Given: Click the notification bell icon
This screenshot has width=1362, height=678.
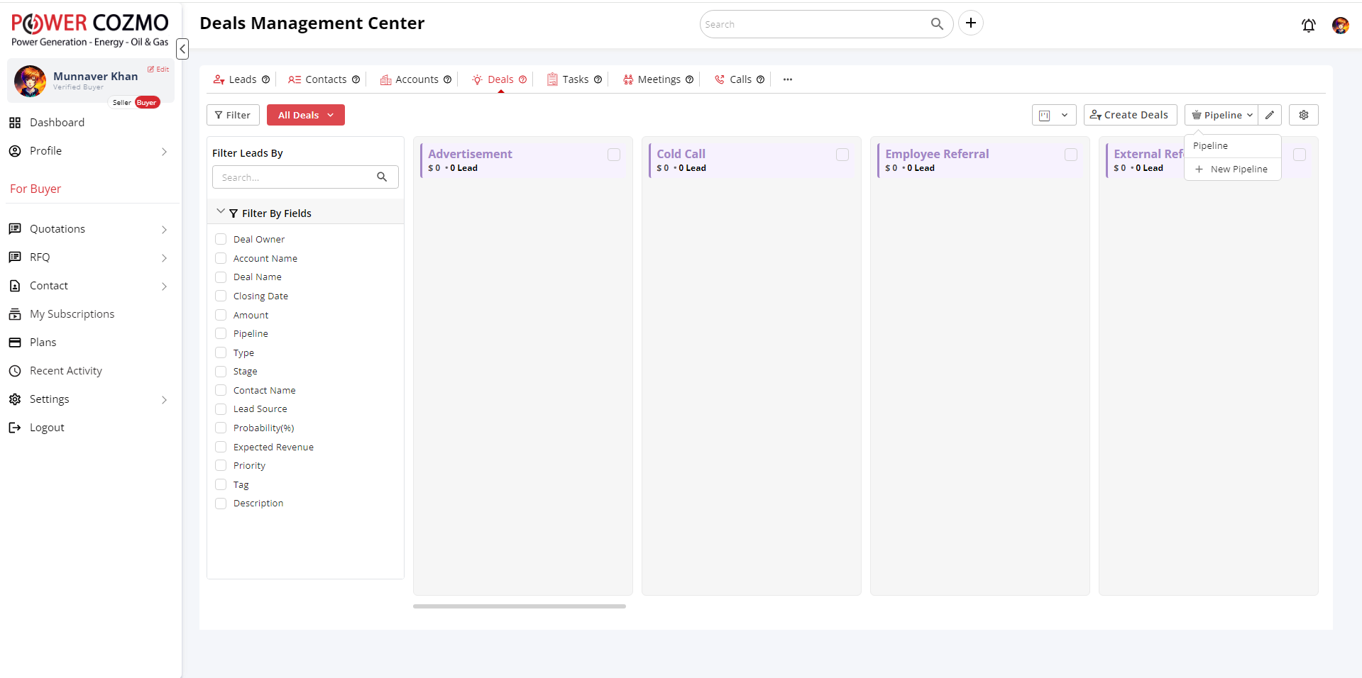Looking at the screenshot, I should pyautogui.click(x=1308, y=26).
